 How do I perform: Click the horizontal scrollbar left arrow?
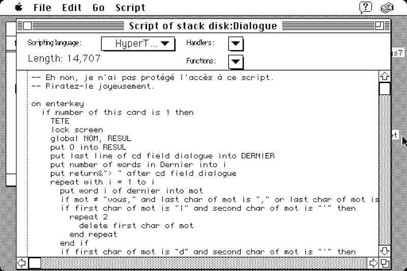pyautogui.click(x=22, y=263)
